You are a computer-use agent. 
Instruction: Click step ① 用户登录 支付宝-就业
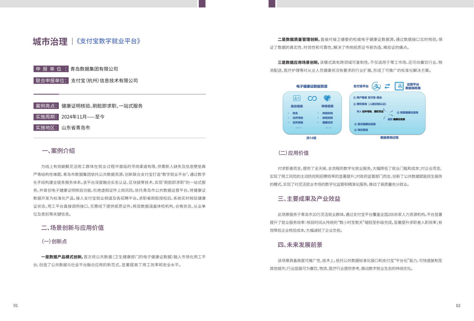tap(367, 98)
